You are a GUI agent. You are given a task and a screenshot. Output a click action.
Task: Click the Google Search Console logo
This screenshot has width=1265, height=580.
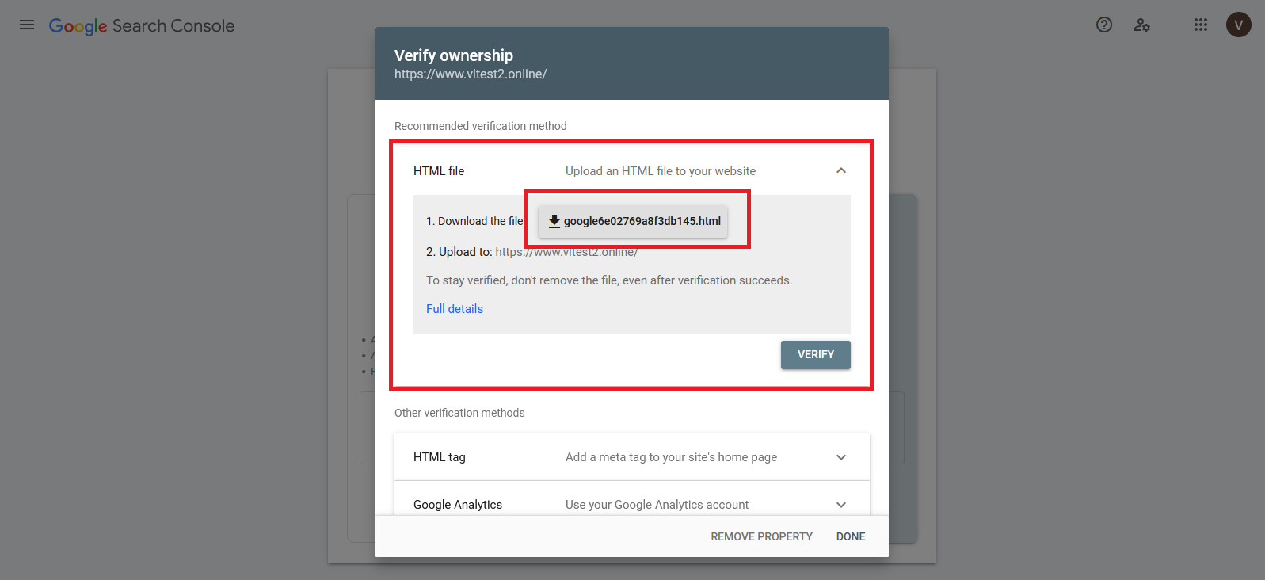coord(142,26)
